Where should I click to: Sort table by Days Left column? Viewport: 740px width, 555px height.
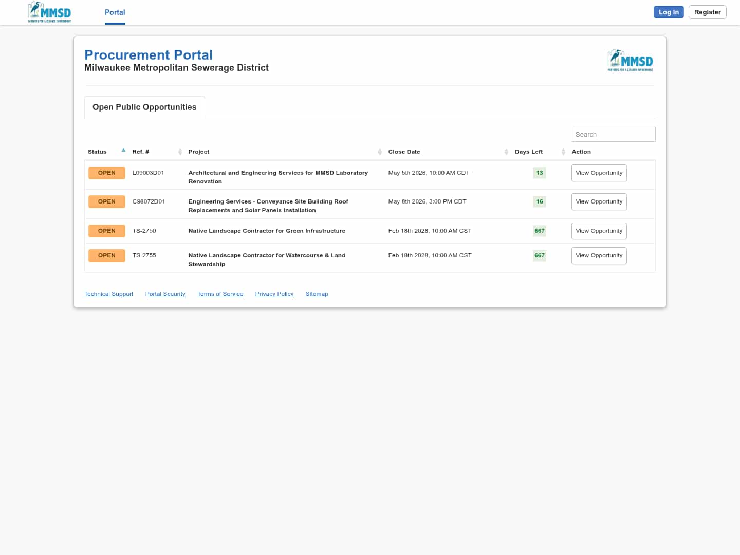[563, 152]
